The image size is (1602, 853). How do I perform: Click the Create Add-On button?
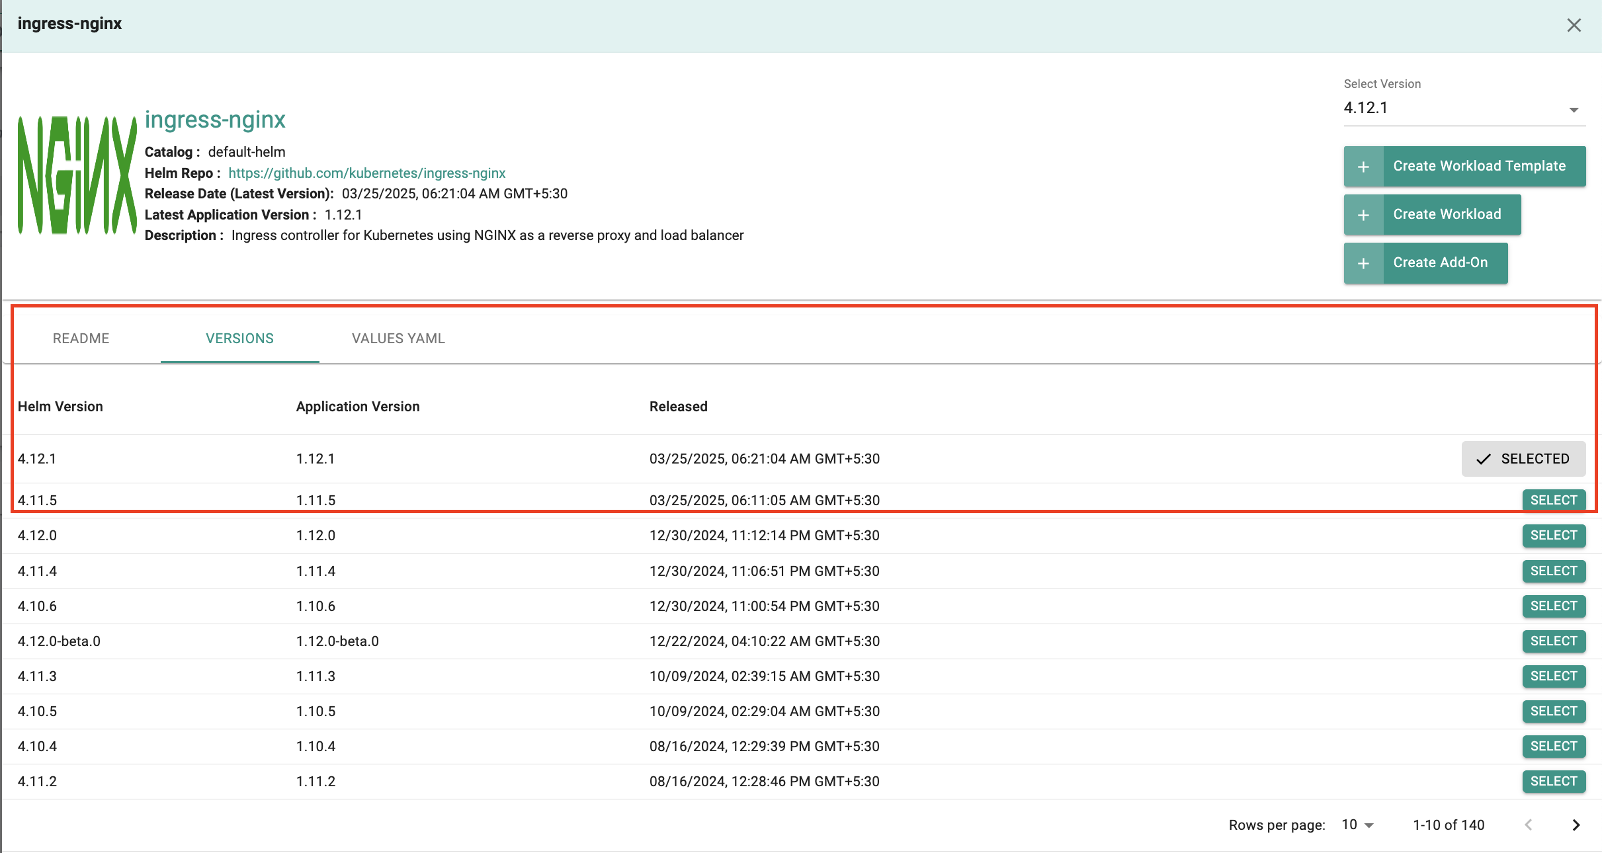click(1425, 263)
